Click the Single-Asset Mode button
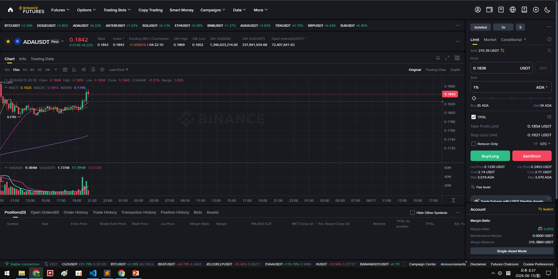Viewport: 558px width, 279px height. (x=512, y=251)
